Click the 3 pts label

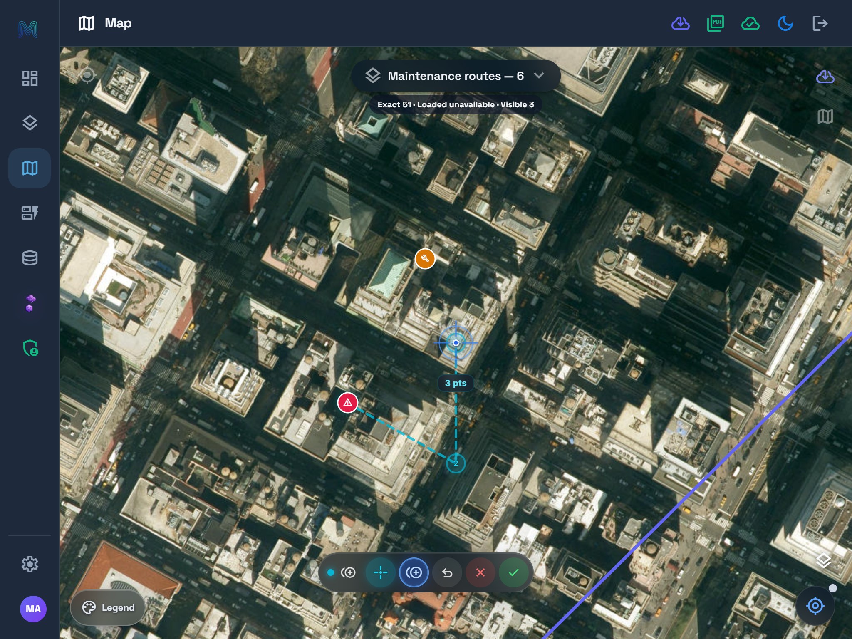coord(456,383)
